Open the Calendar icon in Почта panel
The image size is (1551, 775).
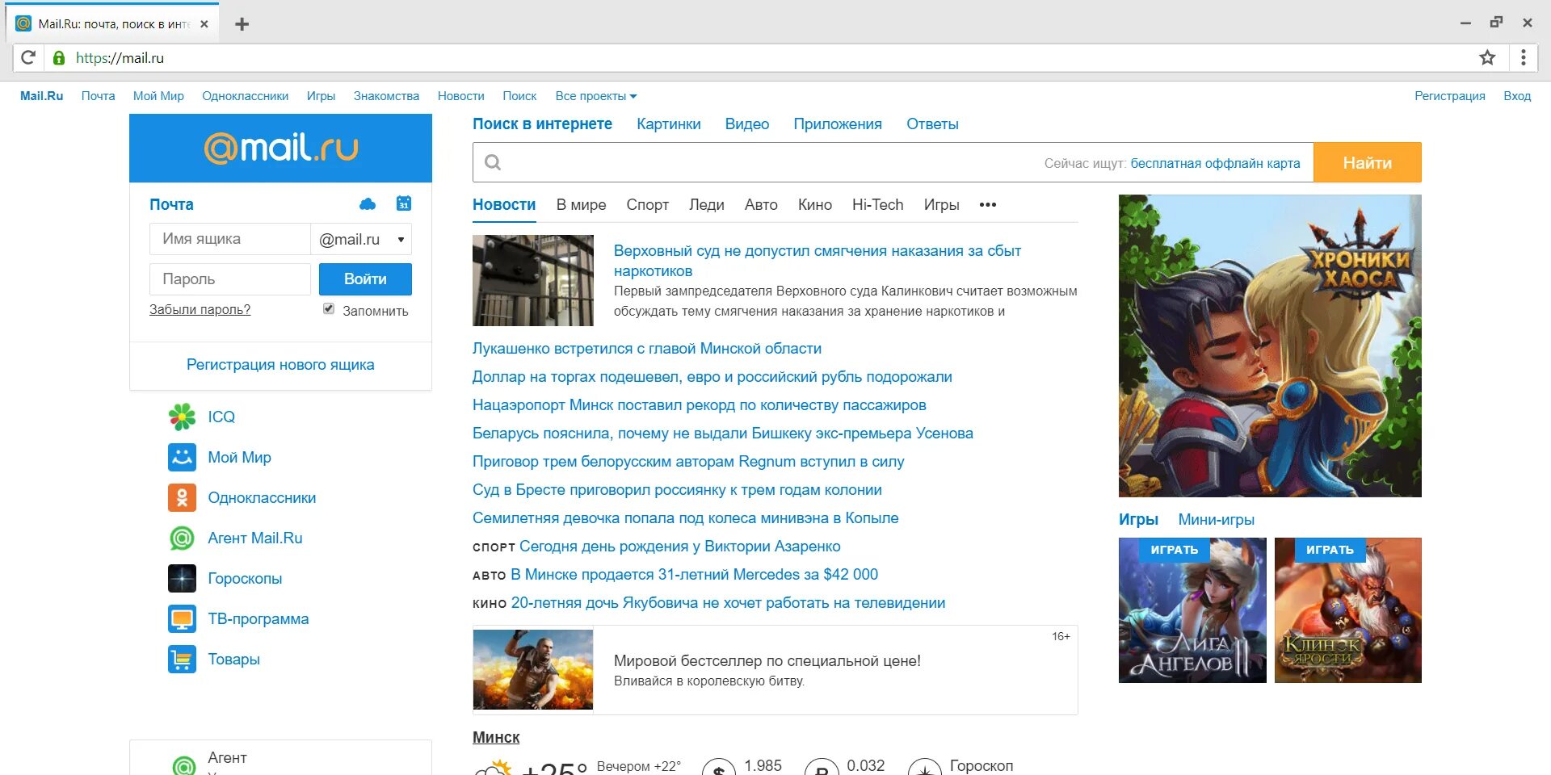404,203
